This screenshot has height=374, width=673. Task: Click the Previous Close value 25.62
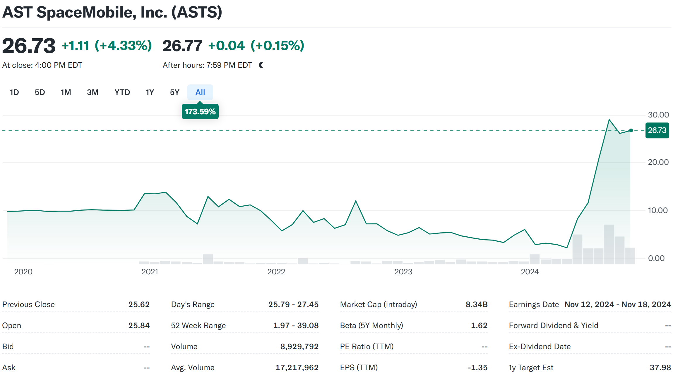[x=139, y=304]
